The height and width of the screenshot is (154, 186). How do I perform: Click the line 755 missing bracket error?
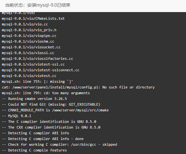pyautogui.click(x=37, y=81)
